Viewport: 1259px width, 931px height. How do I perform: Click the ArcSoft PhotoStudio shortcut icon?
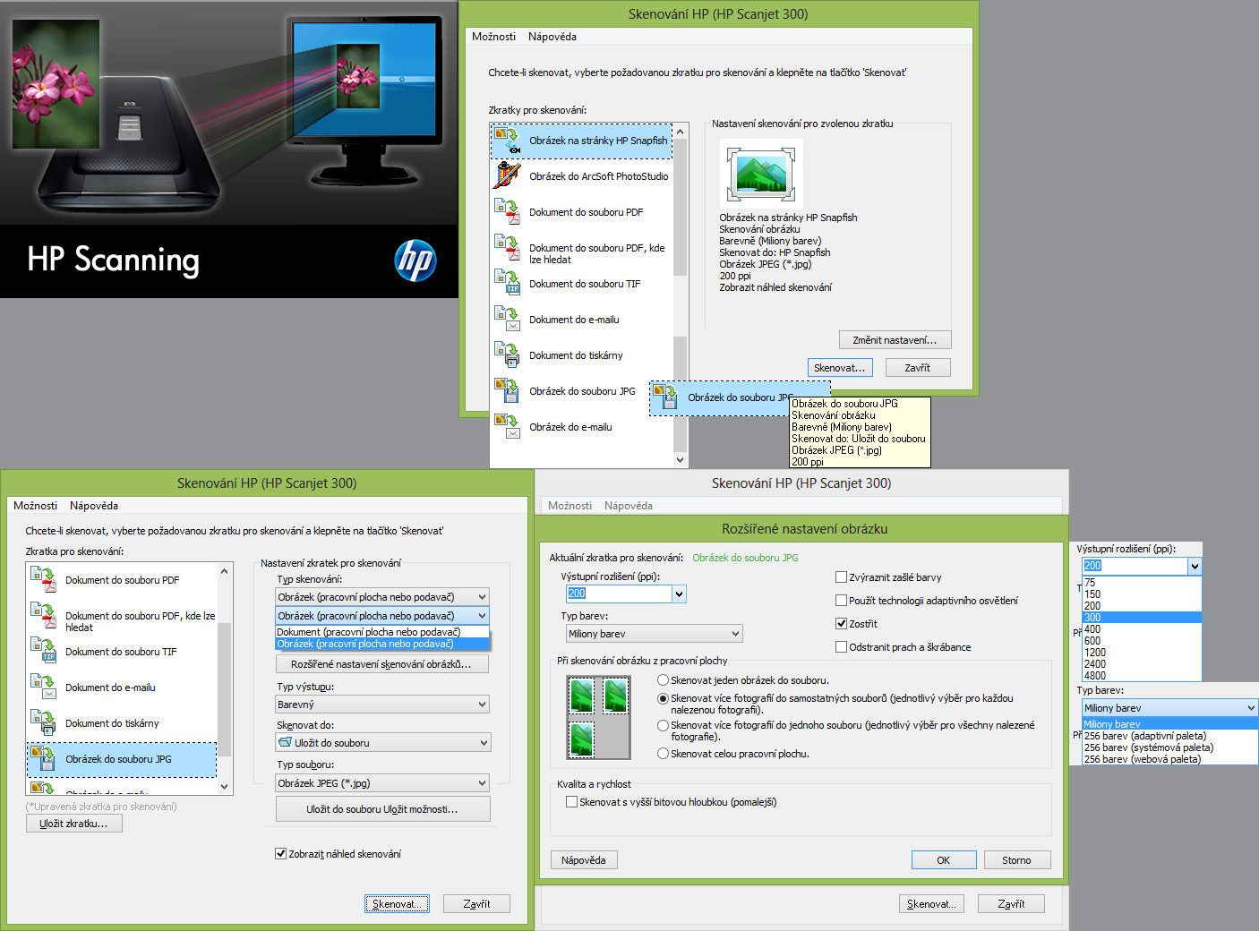click(x=508, y=175)
